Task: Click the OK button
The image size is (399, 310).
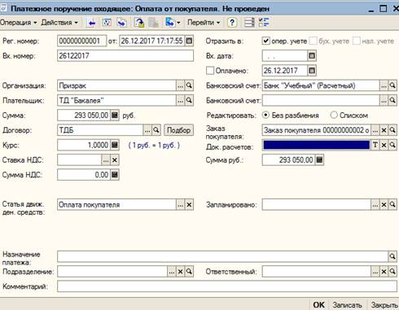Action: (x=318, y=305)
